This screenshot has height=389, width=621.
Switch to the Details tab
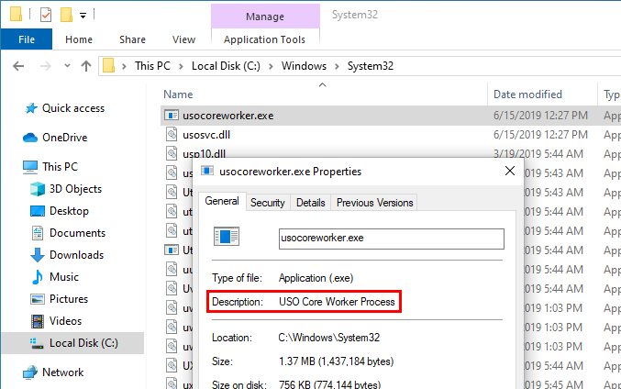pos(310,203)
